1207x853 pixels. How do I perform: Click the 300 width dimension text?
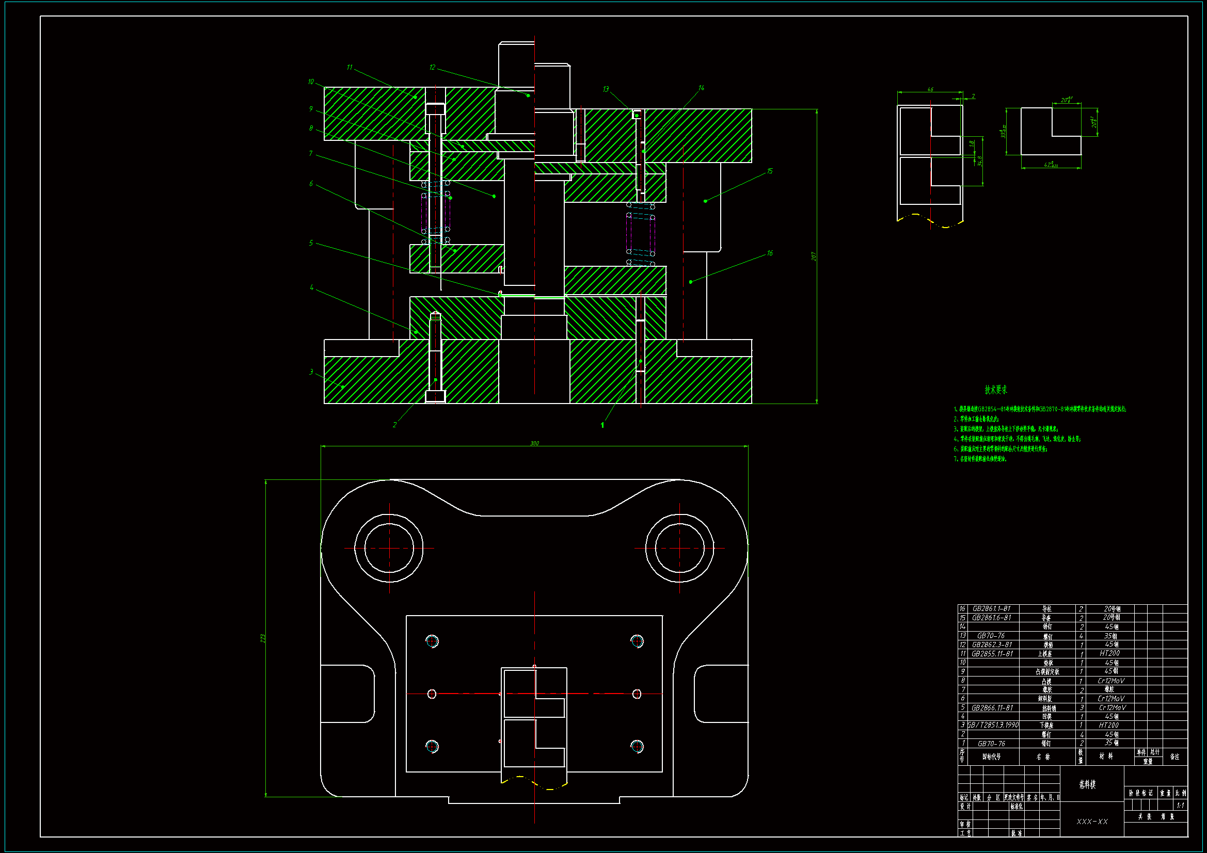point(534,443)
